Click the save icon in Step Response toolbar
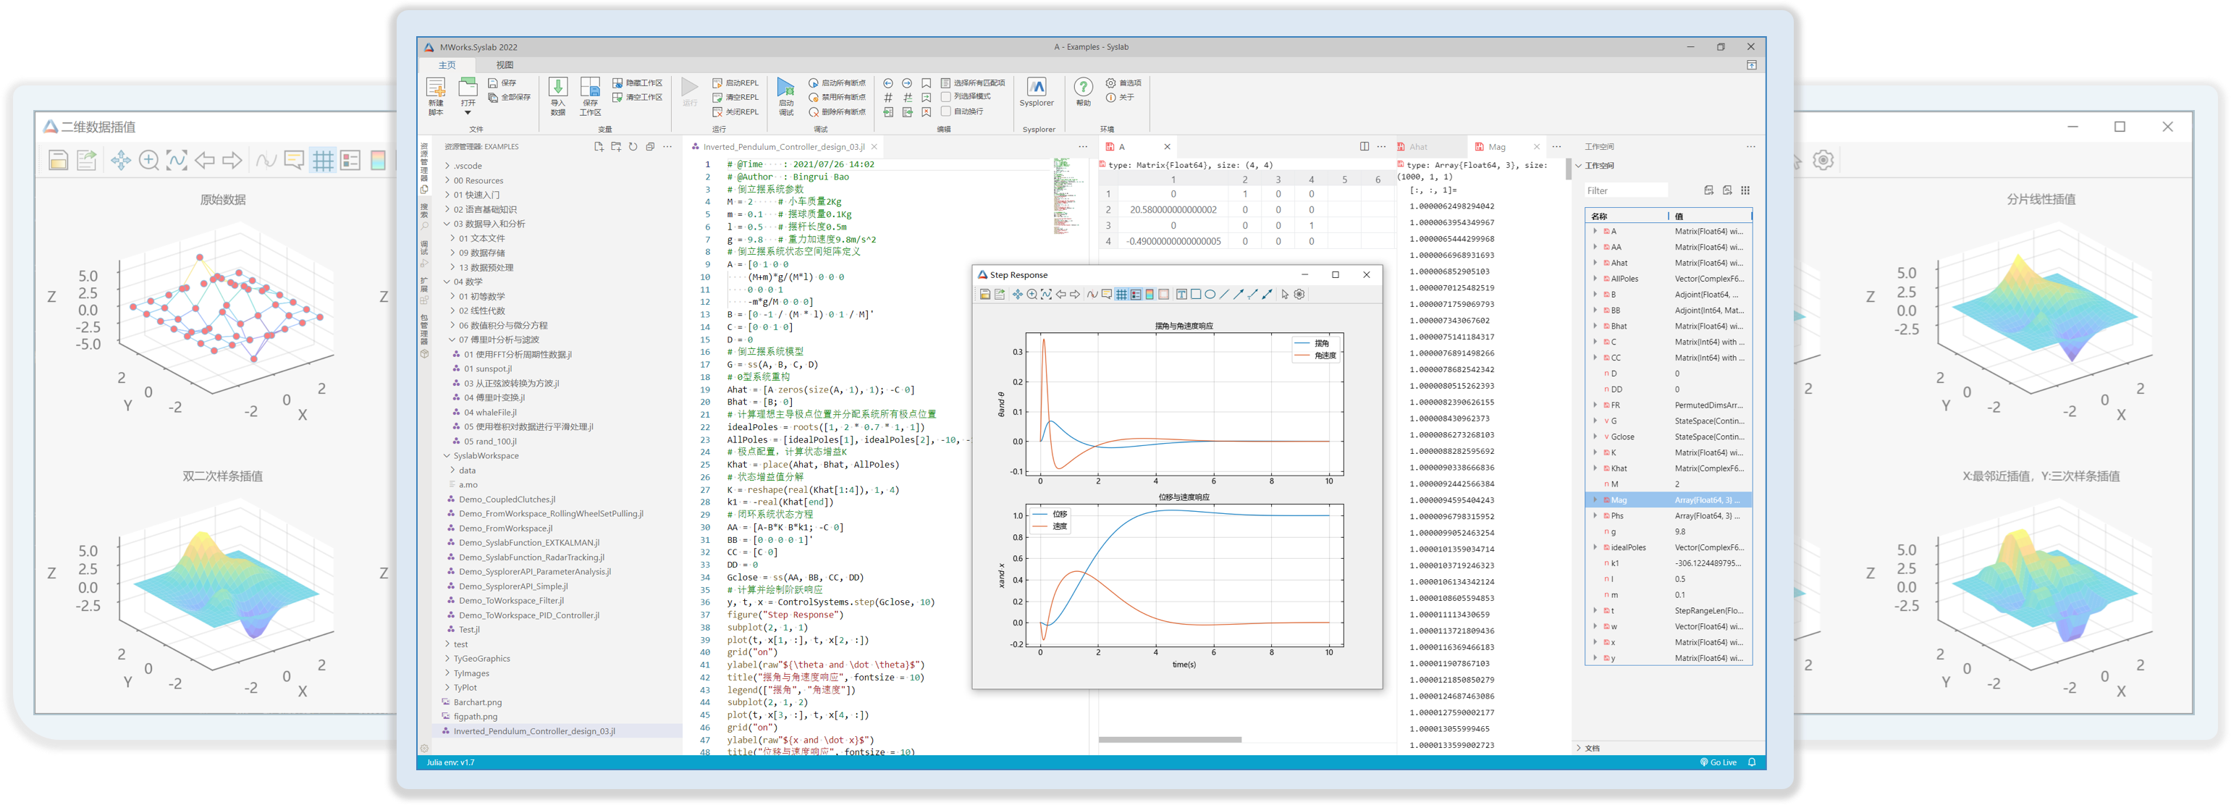The image size is (2231, 805). [984, 295]
